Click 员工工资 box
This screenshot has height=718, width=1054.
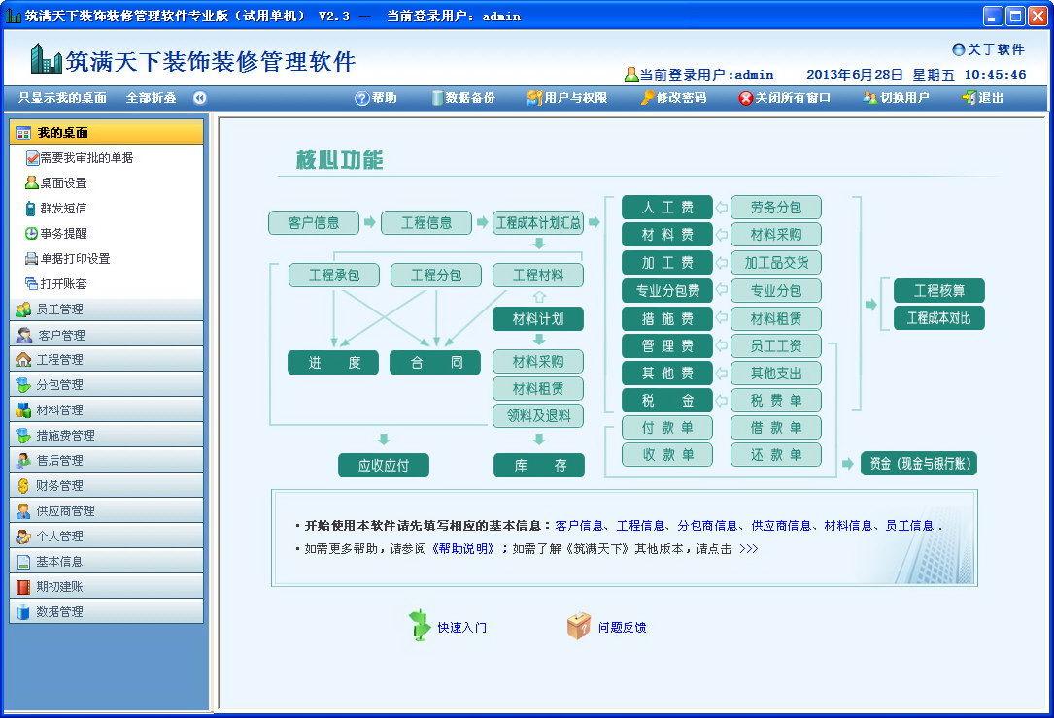click(x=776, y=346)
